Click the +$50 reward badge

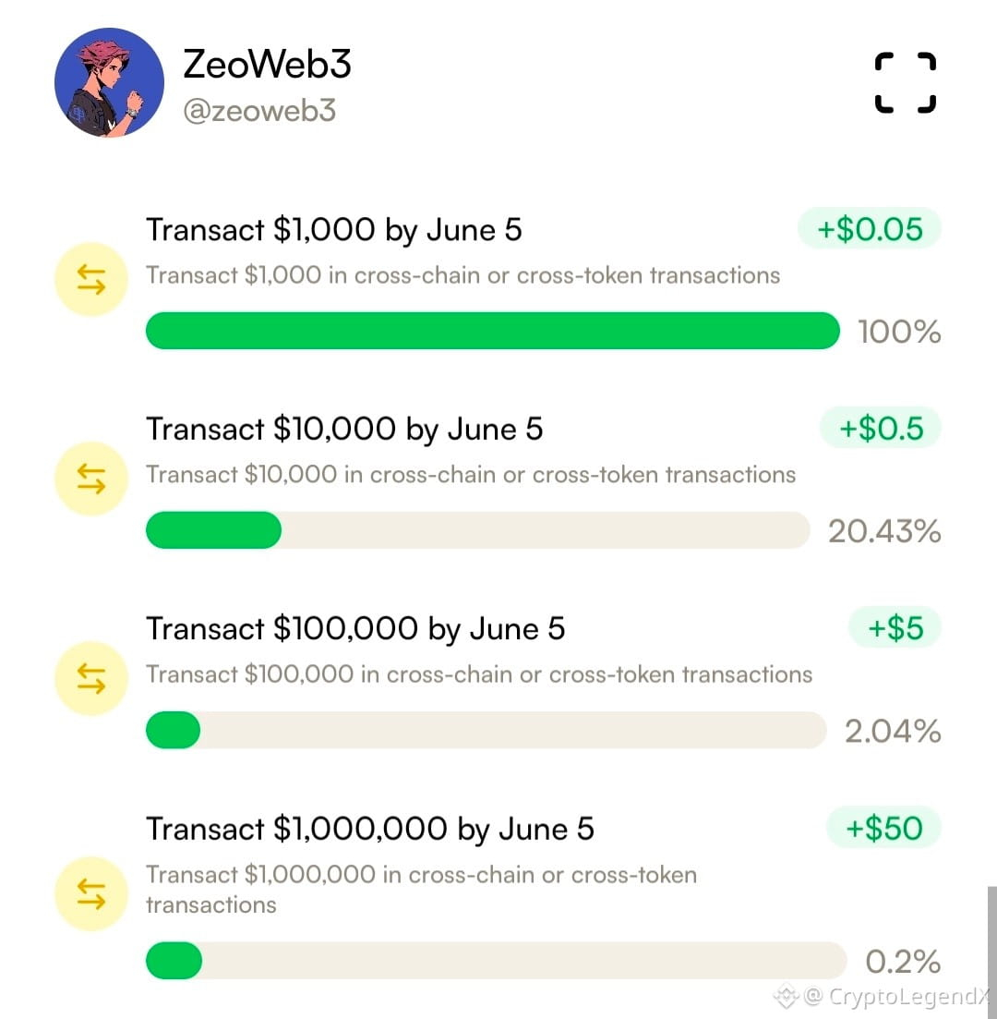pyautogui.click(x=883, y=828)
